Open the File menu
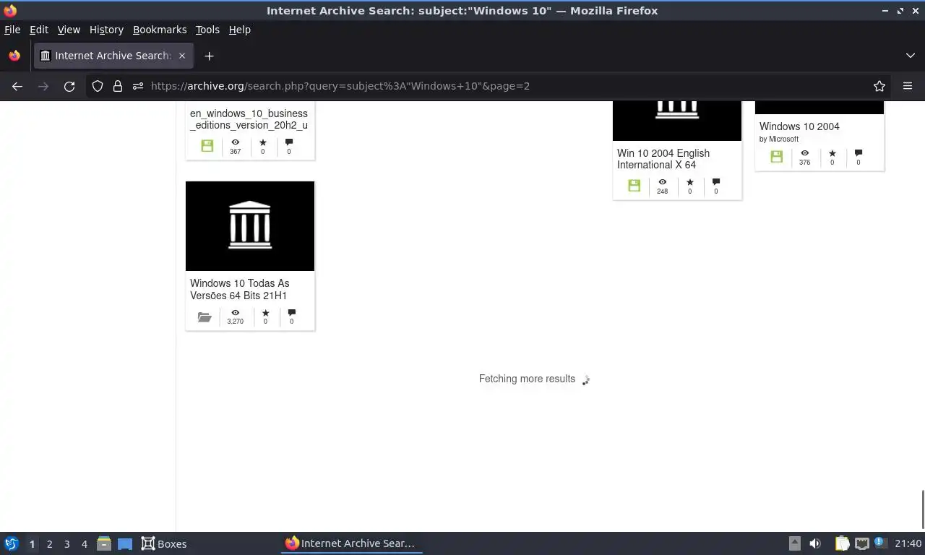Viewport: 925px width, 555px height. click(x=12, y=30)
